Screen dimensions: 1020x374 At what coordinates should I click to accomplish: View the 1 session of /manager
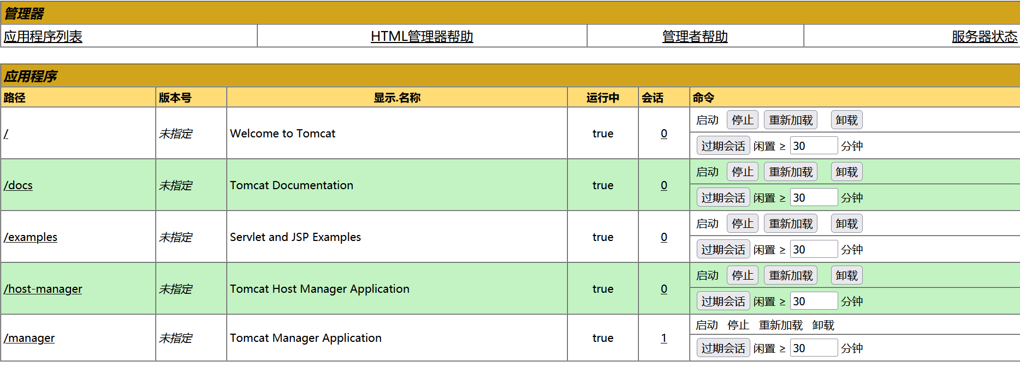[x=664, y=338]
